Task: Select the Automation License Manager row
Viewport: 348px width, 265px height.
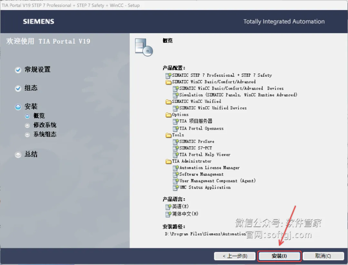Action: (209, 168)
